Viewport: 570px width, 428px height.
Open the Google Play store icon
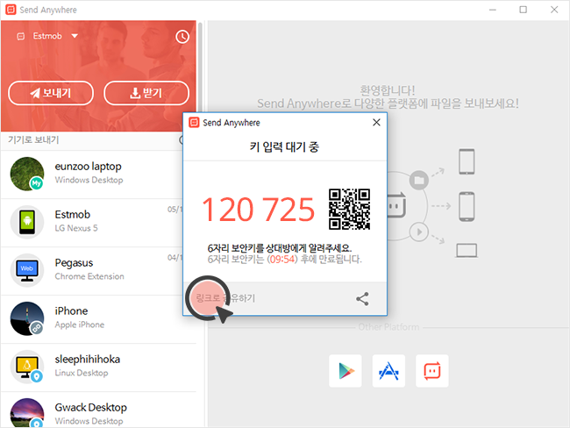(x=346, y=371)
